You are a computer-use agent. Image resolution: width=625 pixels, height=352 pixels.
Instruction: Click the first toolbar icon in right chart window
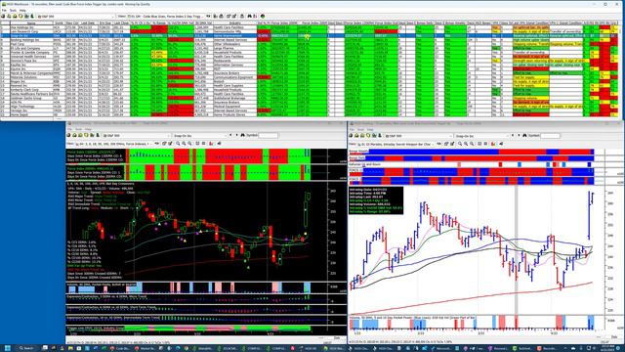pos(351,135)
